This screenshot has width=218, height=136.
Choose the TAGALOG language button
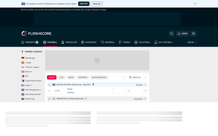pyautogui.click(x=97, y=4)
